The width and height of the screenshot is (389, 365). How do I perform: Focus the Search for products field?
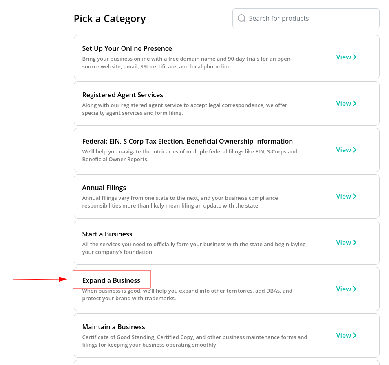[x=306, y=18]
